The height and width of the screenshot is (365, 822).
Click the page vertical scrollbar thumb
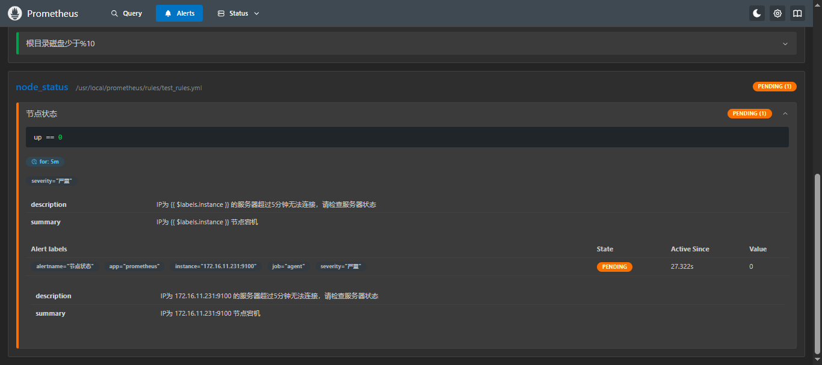click(817, 263)
